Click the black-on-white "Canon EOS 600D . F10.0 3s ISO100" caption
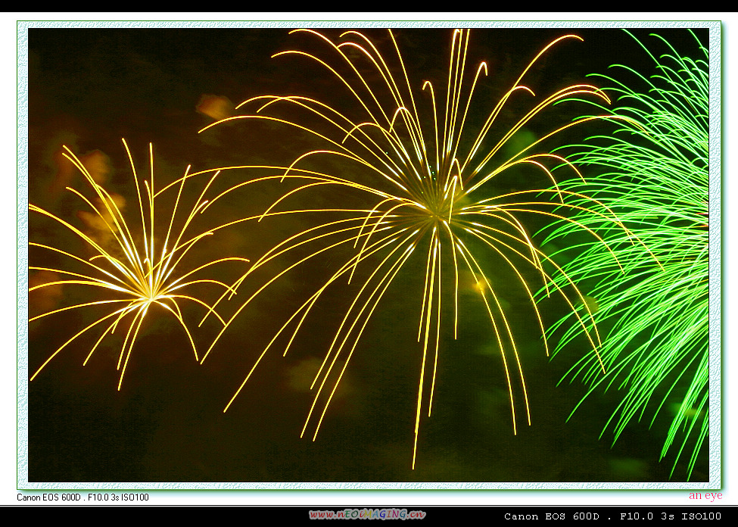 pos(83,497)
